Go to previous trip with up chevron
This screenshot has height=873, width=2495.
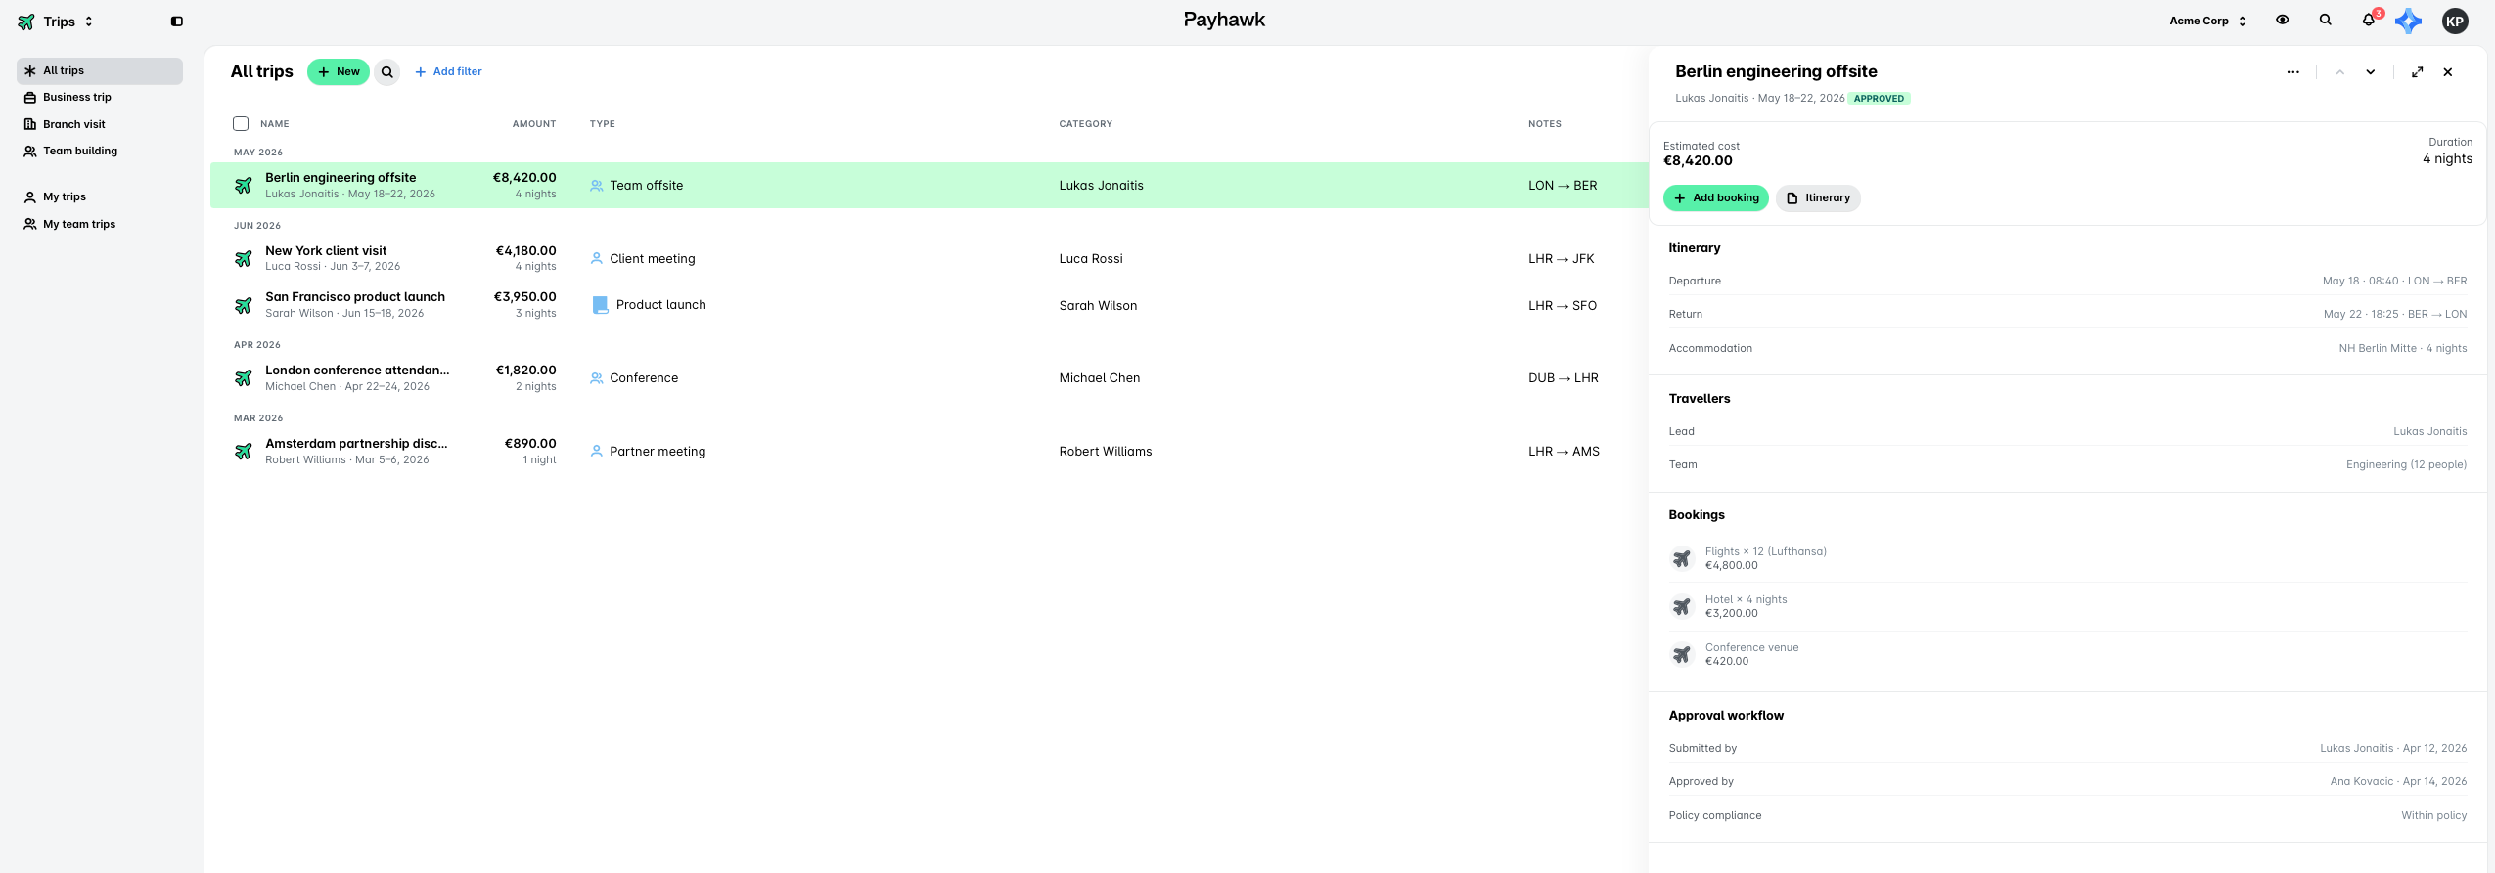(2339, 71)
